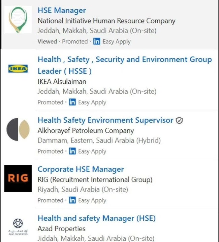Select National Initiative Human Resource Company text
The width and height of the screenshot is (219, 242).
pos(106,21)
